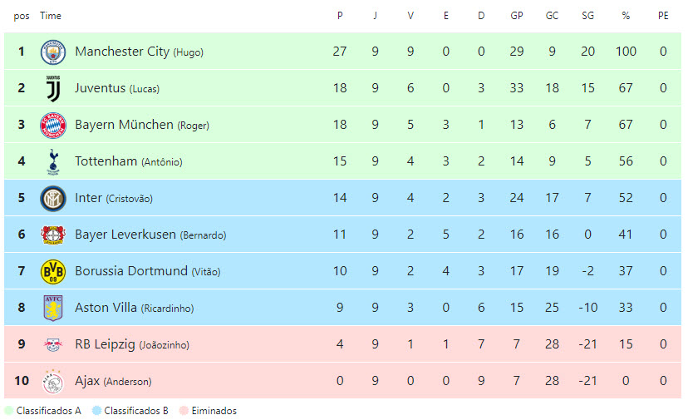The height and width of the screenshot is (420, 688).
Task: Sort table by the P points column header
Action: coord(340,16)
